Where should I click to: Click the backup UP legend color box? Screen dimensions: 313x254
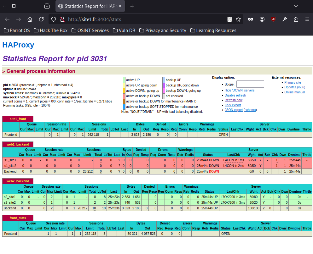(x=164, y=80)
